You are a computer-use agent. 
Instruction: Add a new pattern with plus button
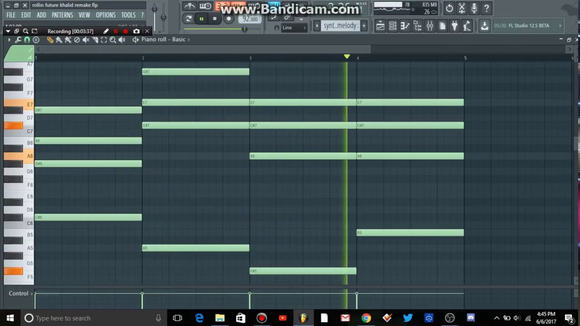(x=363, y=26)
